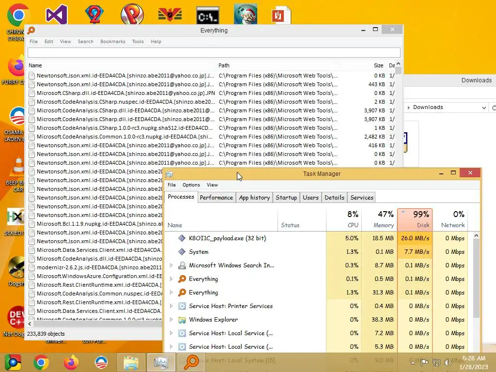
Task: Open the PowerPoint file icon on desktop
Action: point(280,15)
